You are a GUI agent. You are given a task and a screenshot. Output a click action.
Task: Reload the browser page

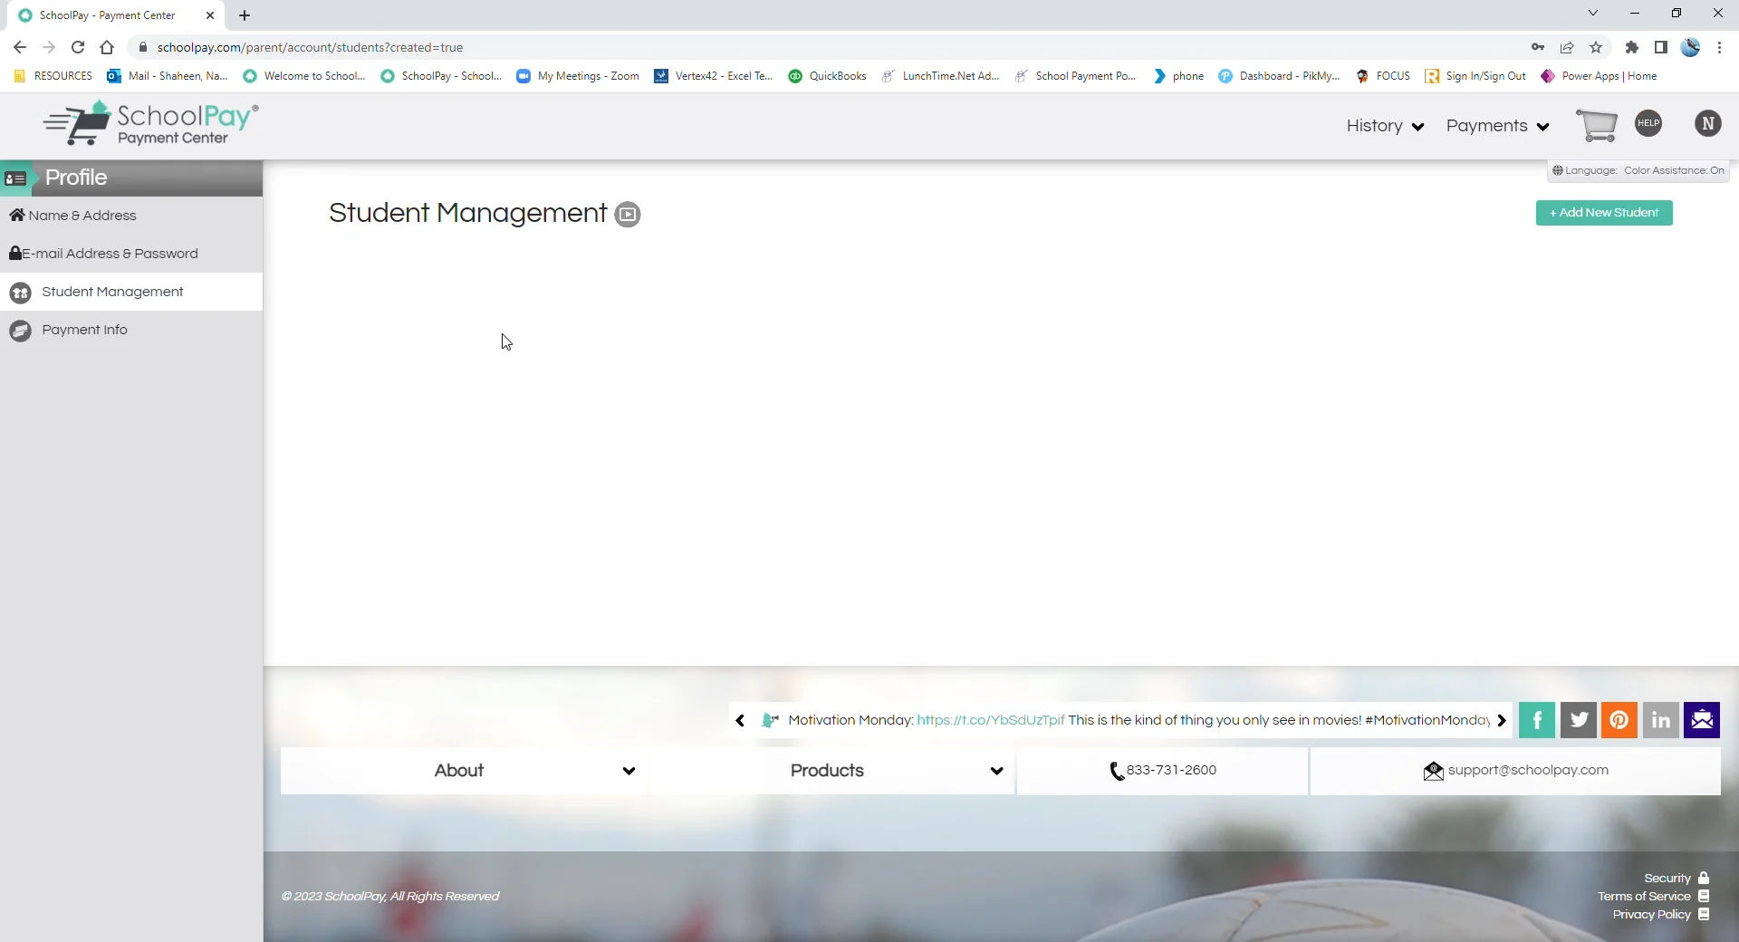[78, 47]
